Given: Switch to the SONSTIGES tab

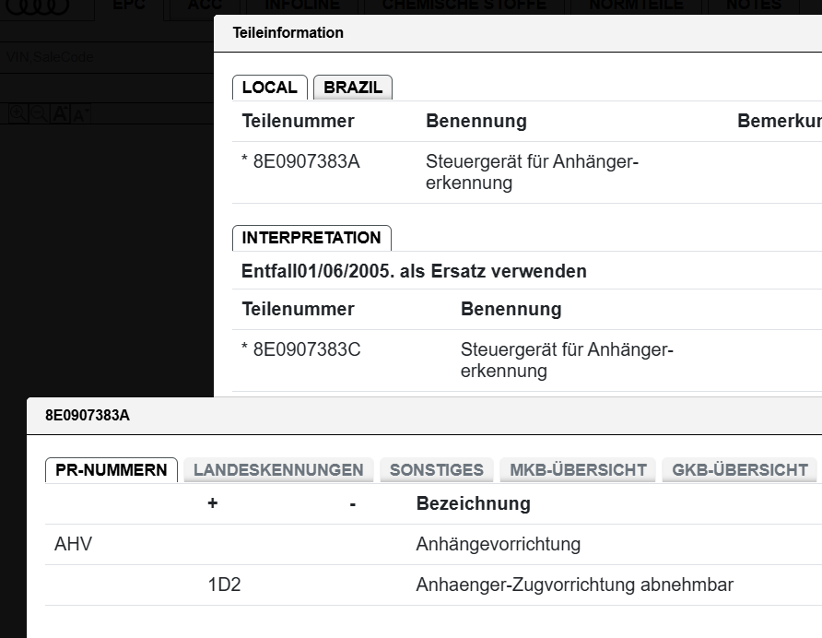Looking at the screenshot, I should tap(436, 469).
